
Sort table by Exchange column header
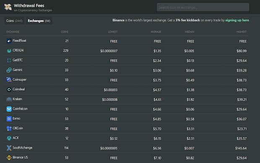click(x=13, y=32)
